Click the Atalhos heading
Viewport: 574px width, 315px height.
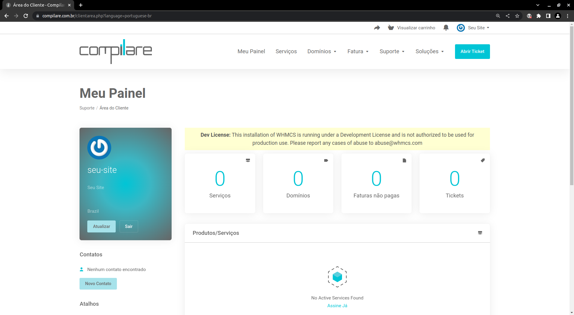tap(89, 304)
